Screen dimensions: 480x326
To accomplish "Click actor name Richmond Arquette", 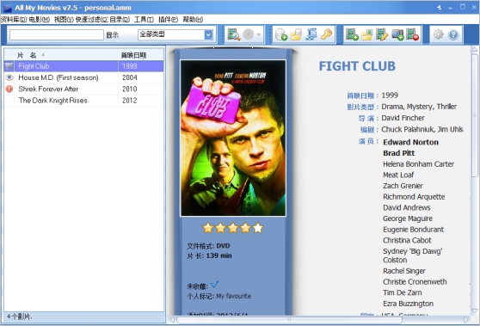I will pyautogui.click(x=414, y=197).
